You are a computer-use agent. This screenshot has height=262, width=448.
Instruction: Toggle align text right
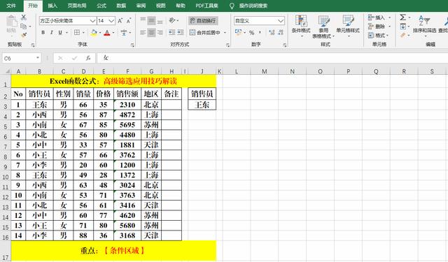160,33
